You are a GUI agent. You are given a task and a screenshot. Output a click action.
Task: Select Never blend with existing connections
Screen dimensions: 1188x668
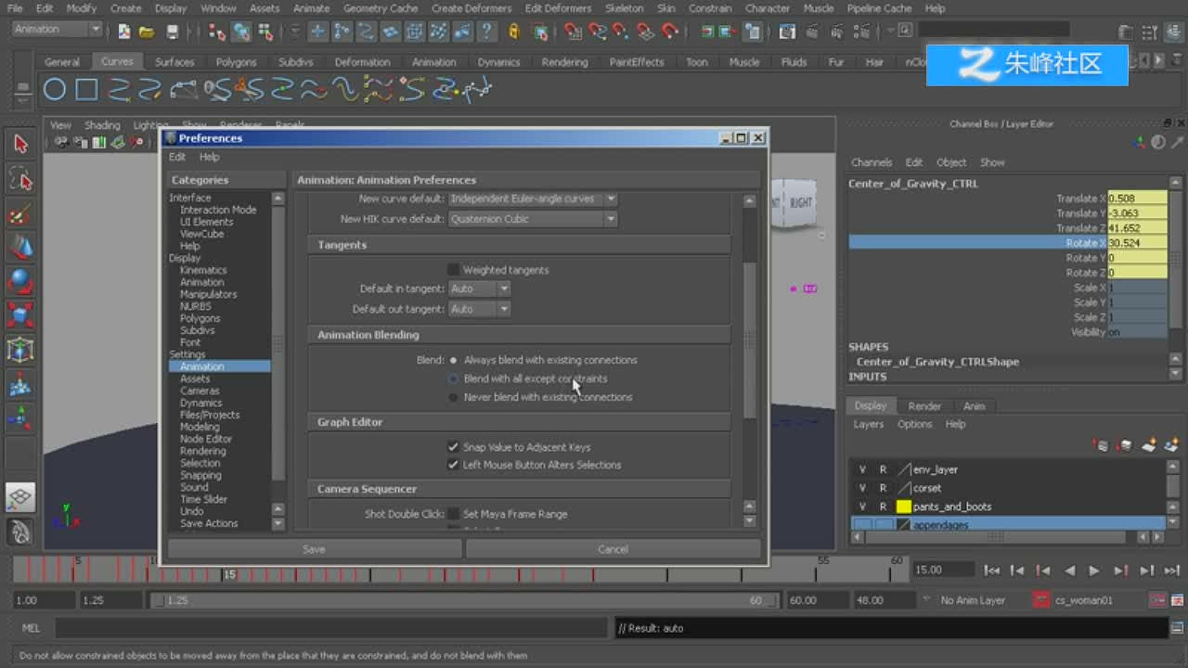[x=453, y=397]
